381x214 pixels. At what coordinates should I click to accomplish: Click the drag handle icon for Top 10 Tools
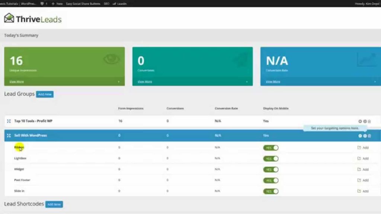9,121
